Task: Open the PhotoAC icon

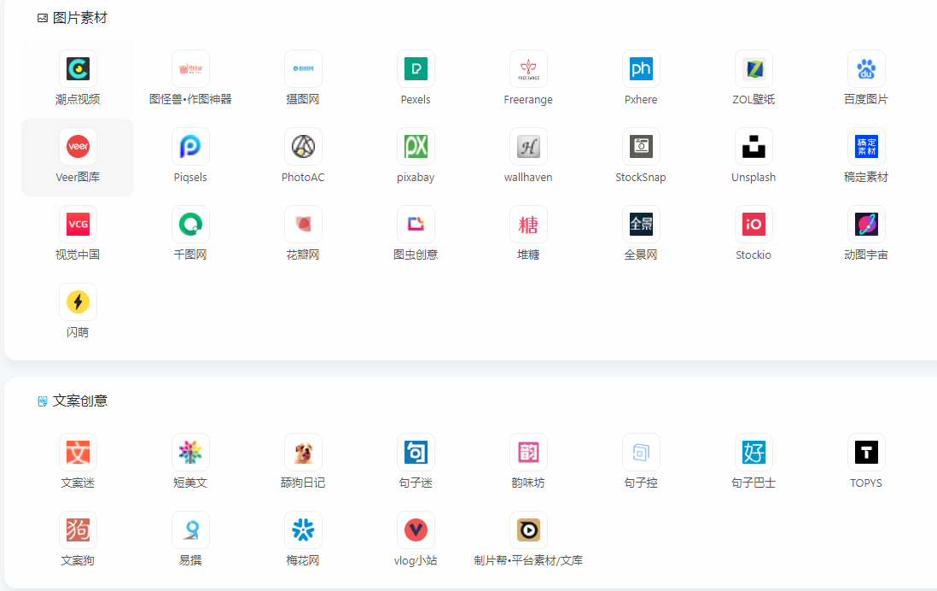Action: tap(303, 147)
